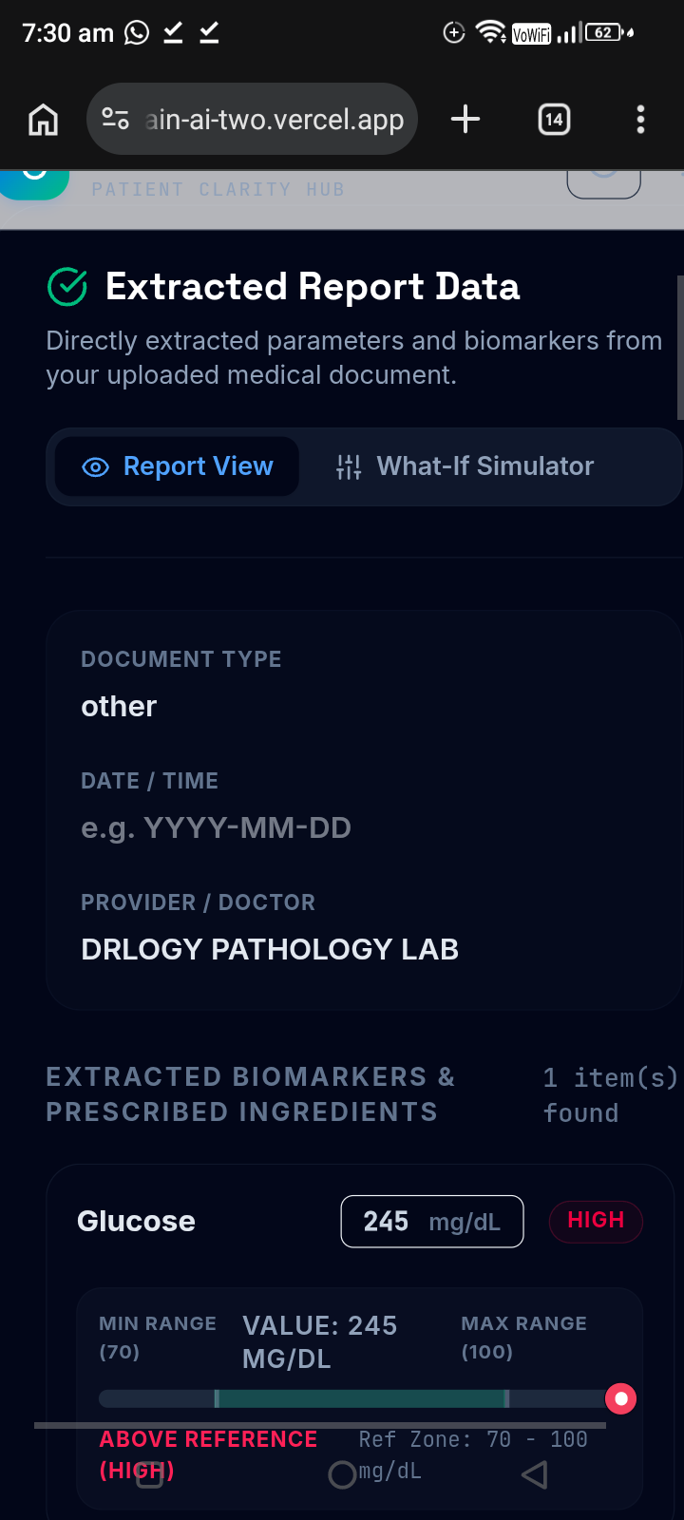Tap the address bar URL text
Image resolution: width=684 pixels, height=1520 pixels.
point(275,120)
